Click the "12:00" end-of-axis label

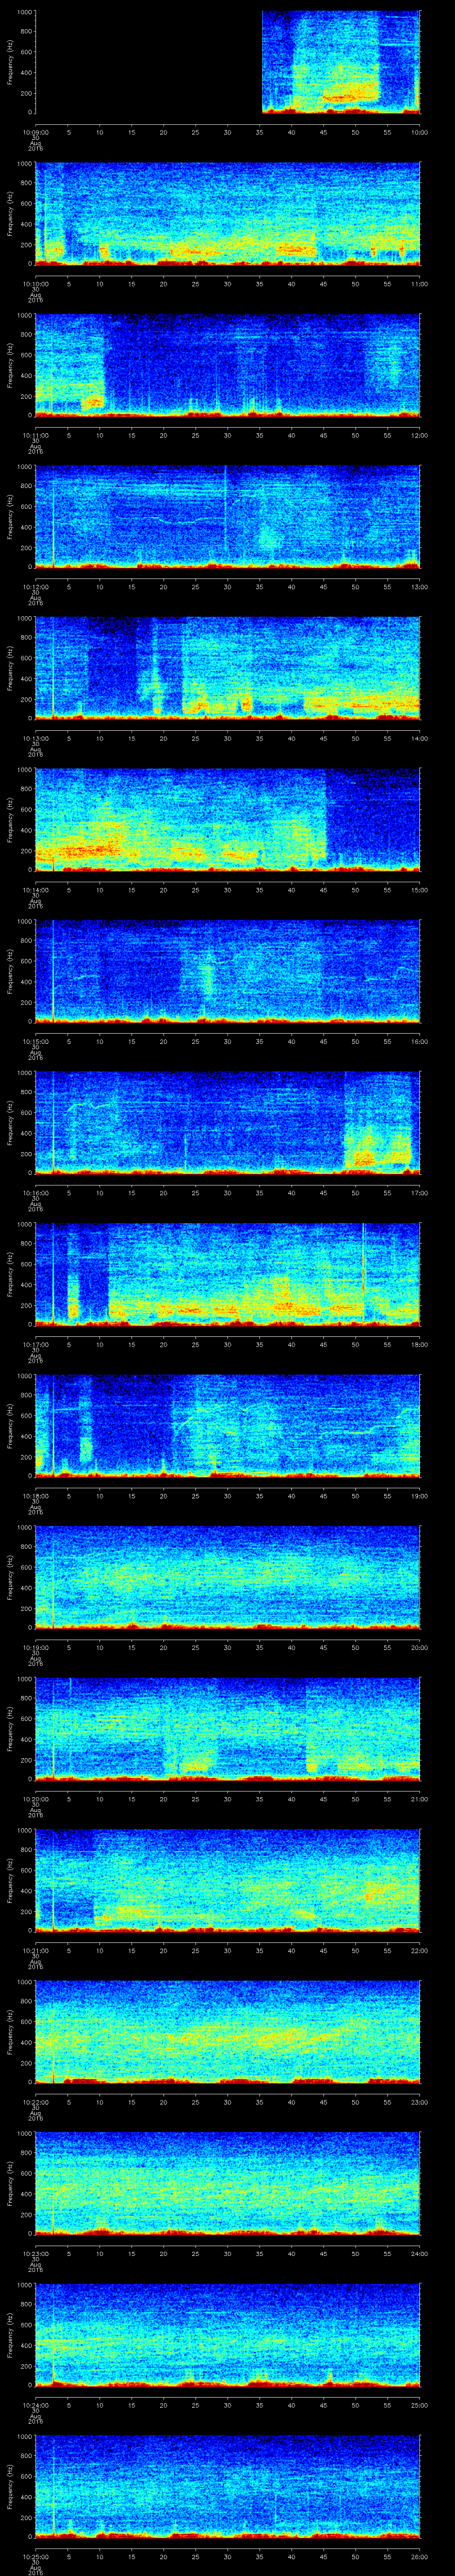420,435
